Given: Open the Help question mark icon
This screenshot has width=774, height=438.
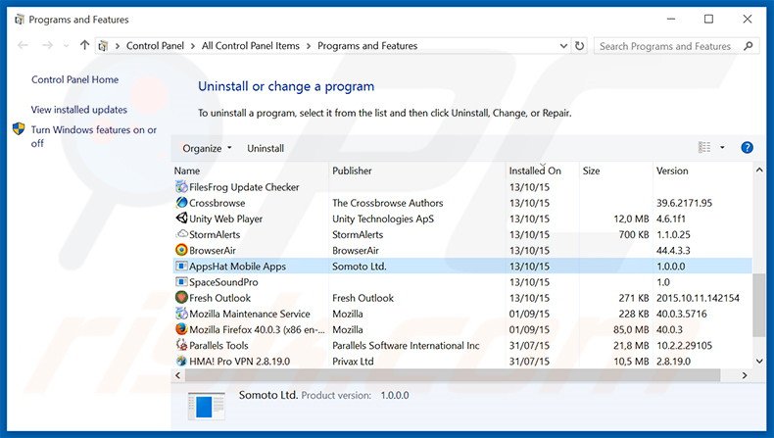Looking at the screenshot, I should point(747,148).
